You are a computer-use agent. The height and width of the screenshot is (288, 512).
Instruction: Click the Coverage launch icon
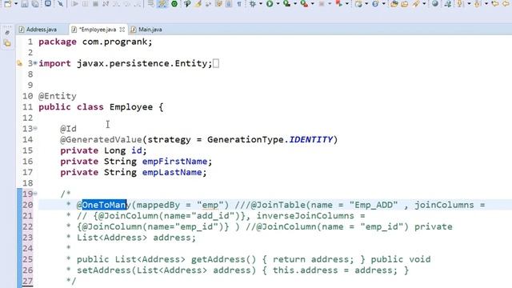click(x=286, y=3)
